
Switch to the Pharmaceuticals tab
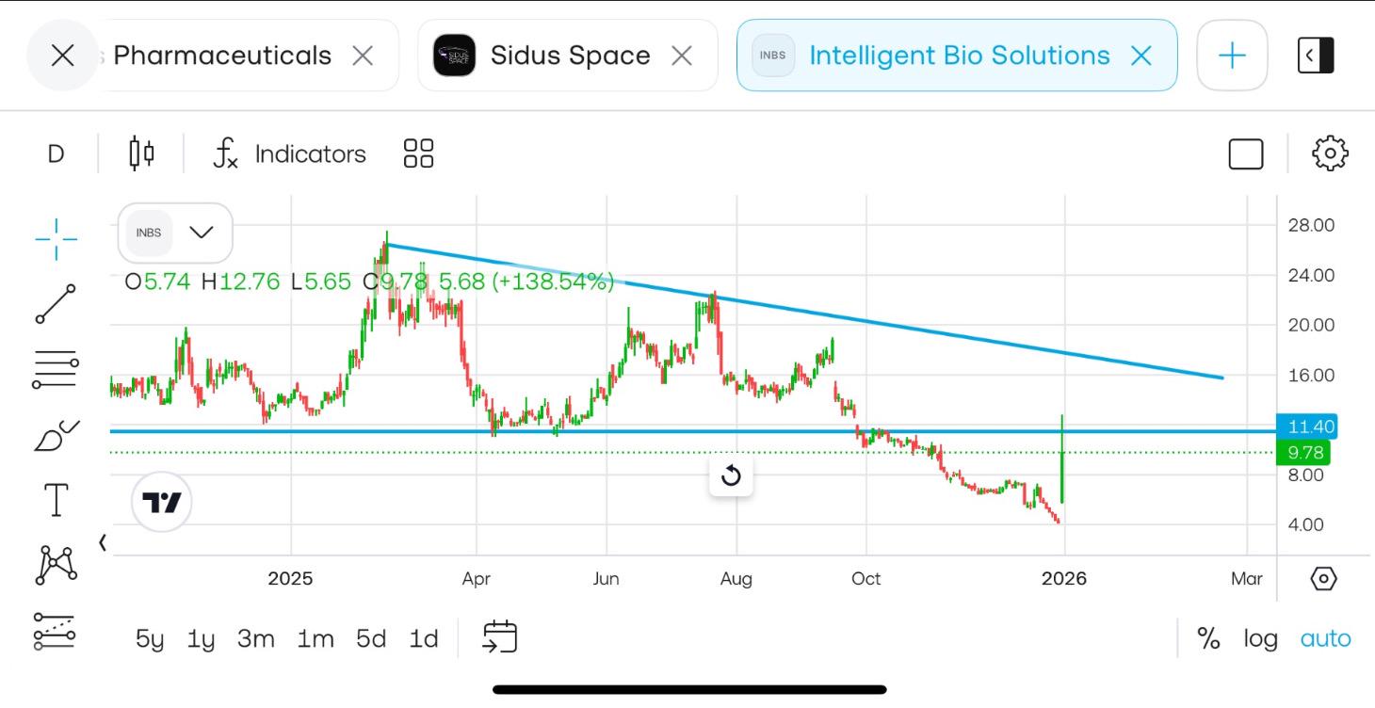coord(222,55)
